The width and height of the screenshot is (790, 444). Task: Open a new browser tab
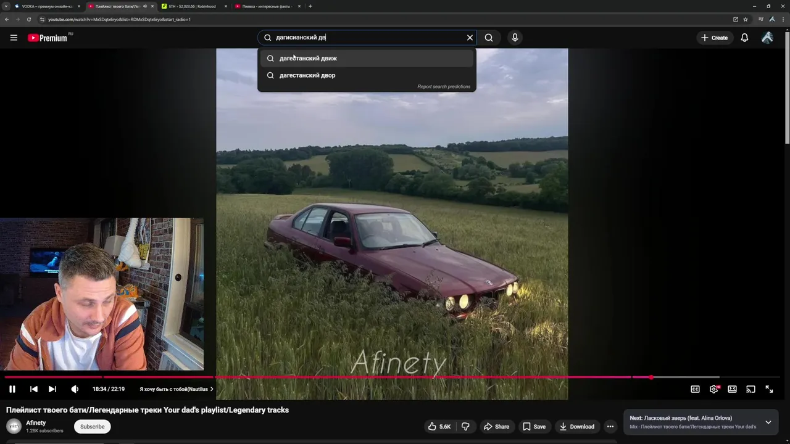click(310, 6)
